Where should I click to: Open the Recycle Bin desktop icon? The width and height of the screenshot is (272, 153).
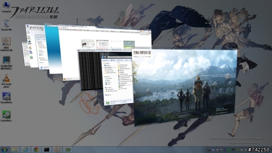click(x=6, y=25)
